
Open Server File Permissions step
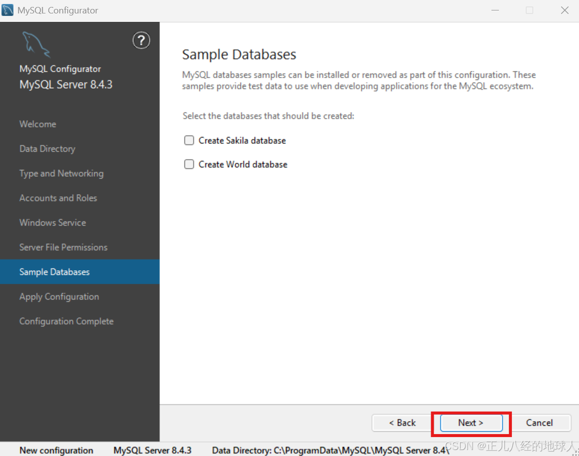[x=63, y=247]
